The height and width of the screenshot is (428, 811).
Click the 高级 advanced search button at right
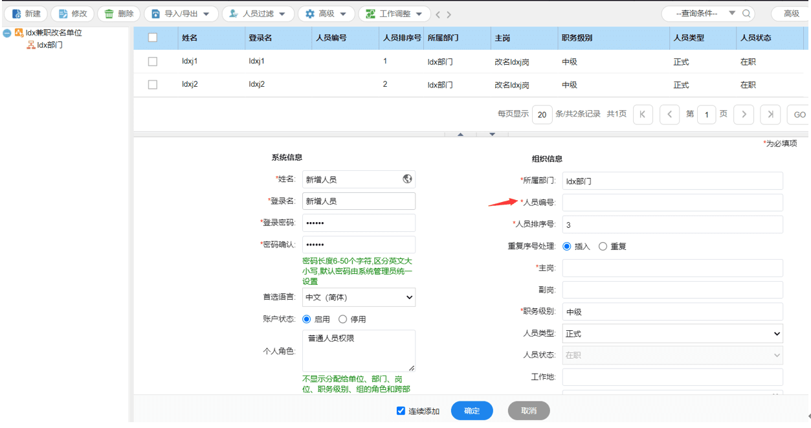pyautogui.click(x=792, y=14)
